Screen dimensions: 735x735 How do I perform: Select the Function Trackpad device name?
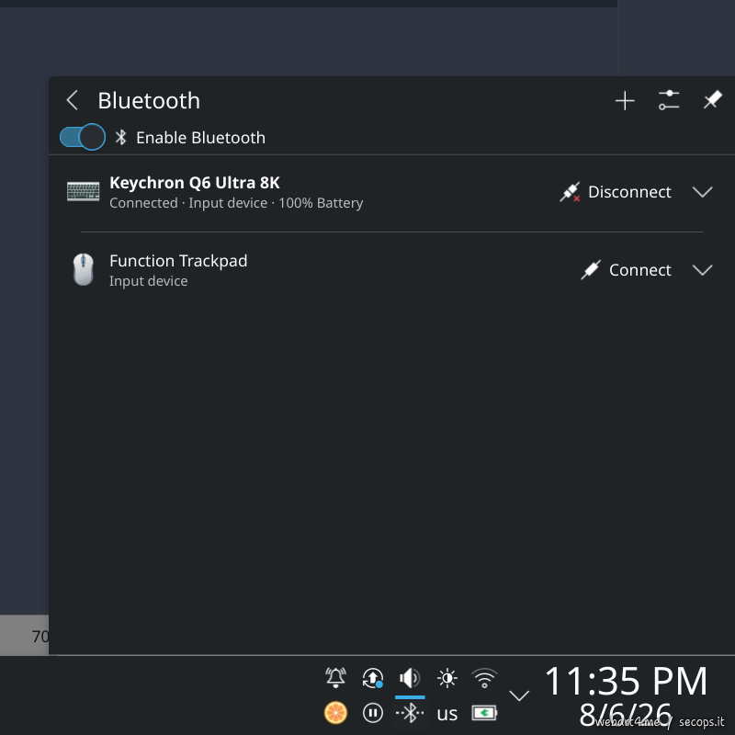pyautogui.click(x=178, y=261)
